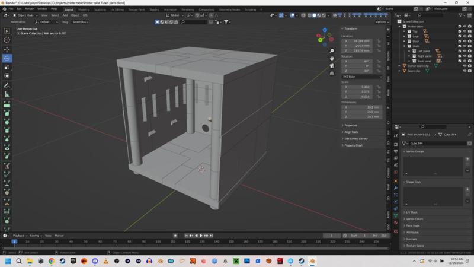Switch to the Modeling workspace tab
This screenshot has width=474, height=267.
point(84,9)
